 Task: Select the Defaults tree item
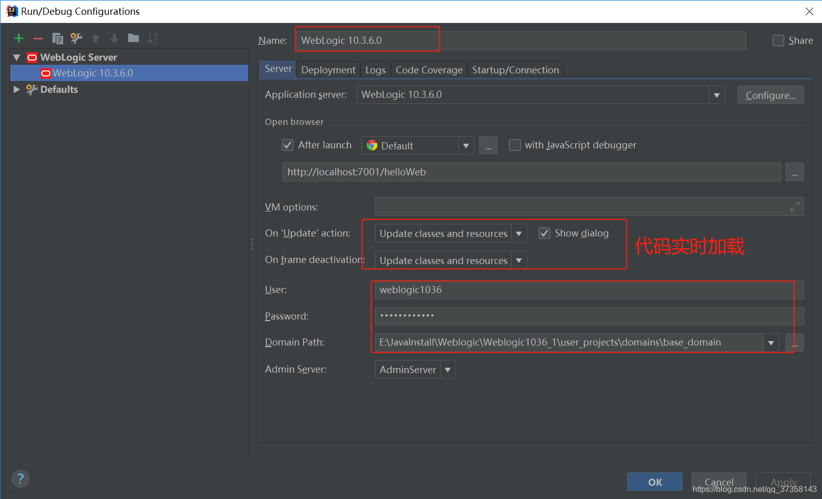click(59, 89)
